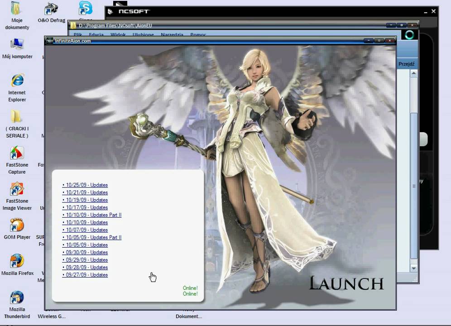451x326 pixels.
Task: Click the vertical scrollbar thumb in Explorer window
Action: click(x=413, y=186)
